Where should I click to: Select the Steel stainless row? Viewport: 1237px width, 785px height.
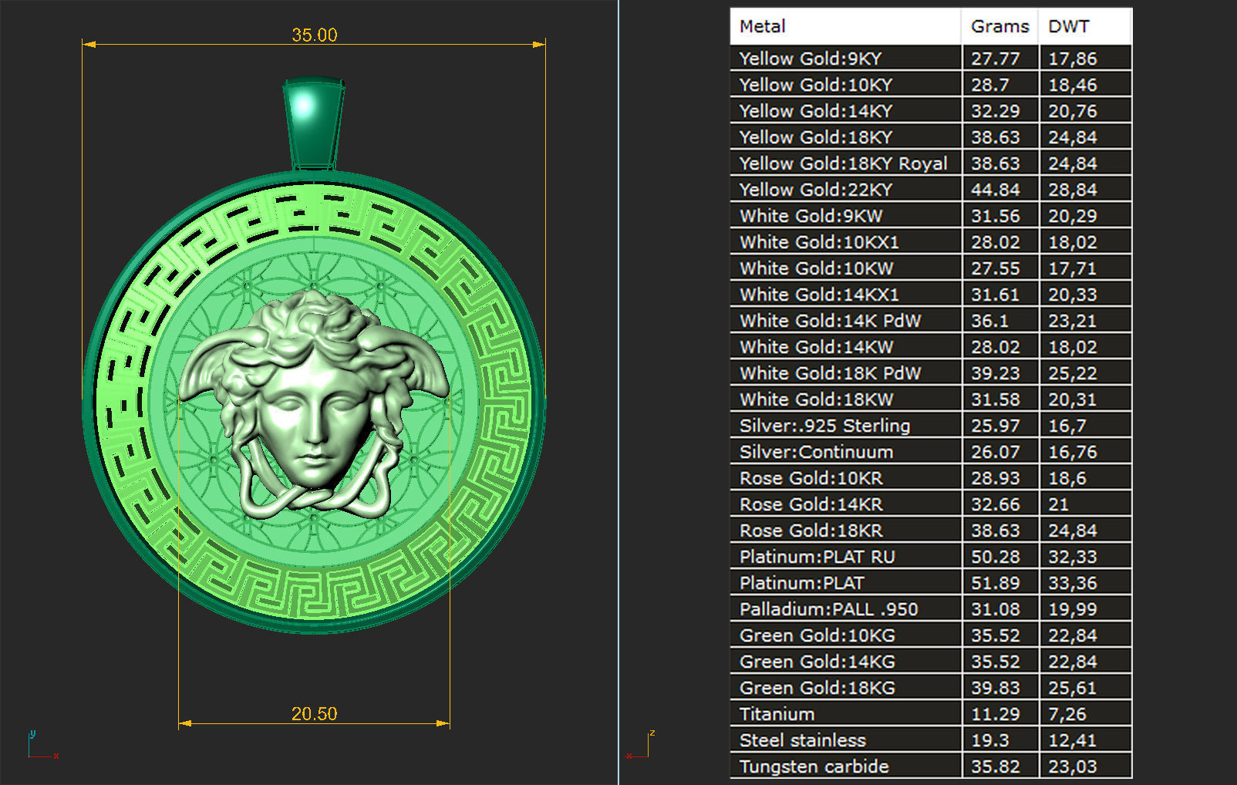[x=931, y=740]
